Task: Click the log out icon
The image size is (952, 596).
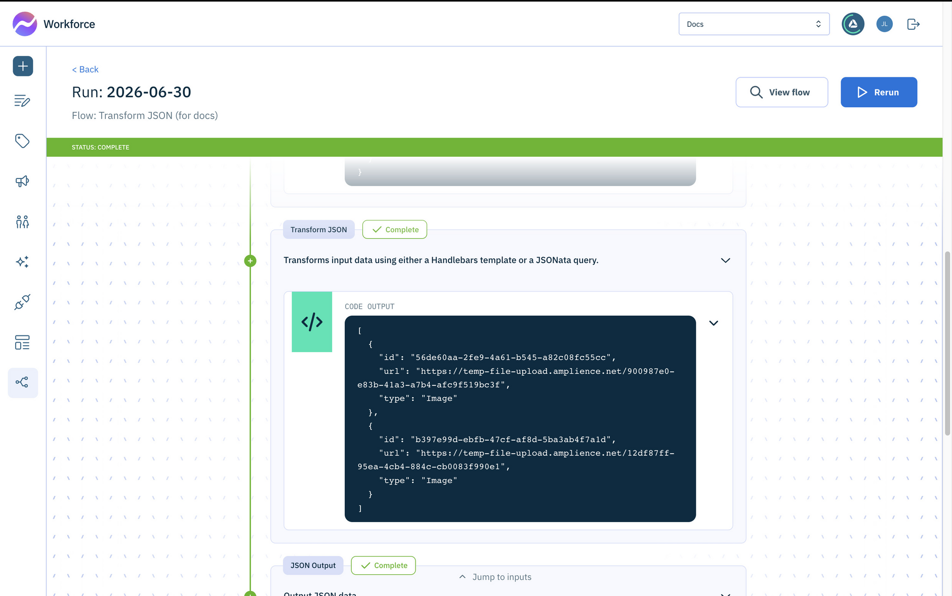Action: point(913,24)
